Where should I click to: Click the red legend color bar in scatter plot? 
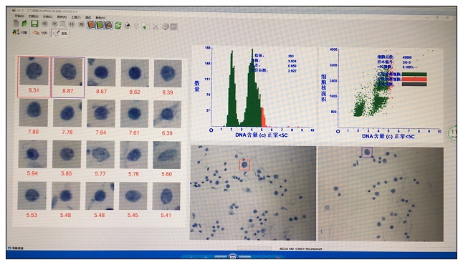coord(414,79)
